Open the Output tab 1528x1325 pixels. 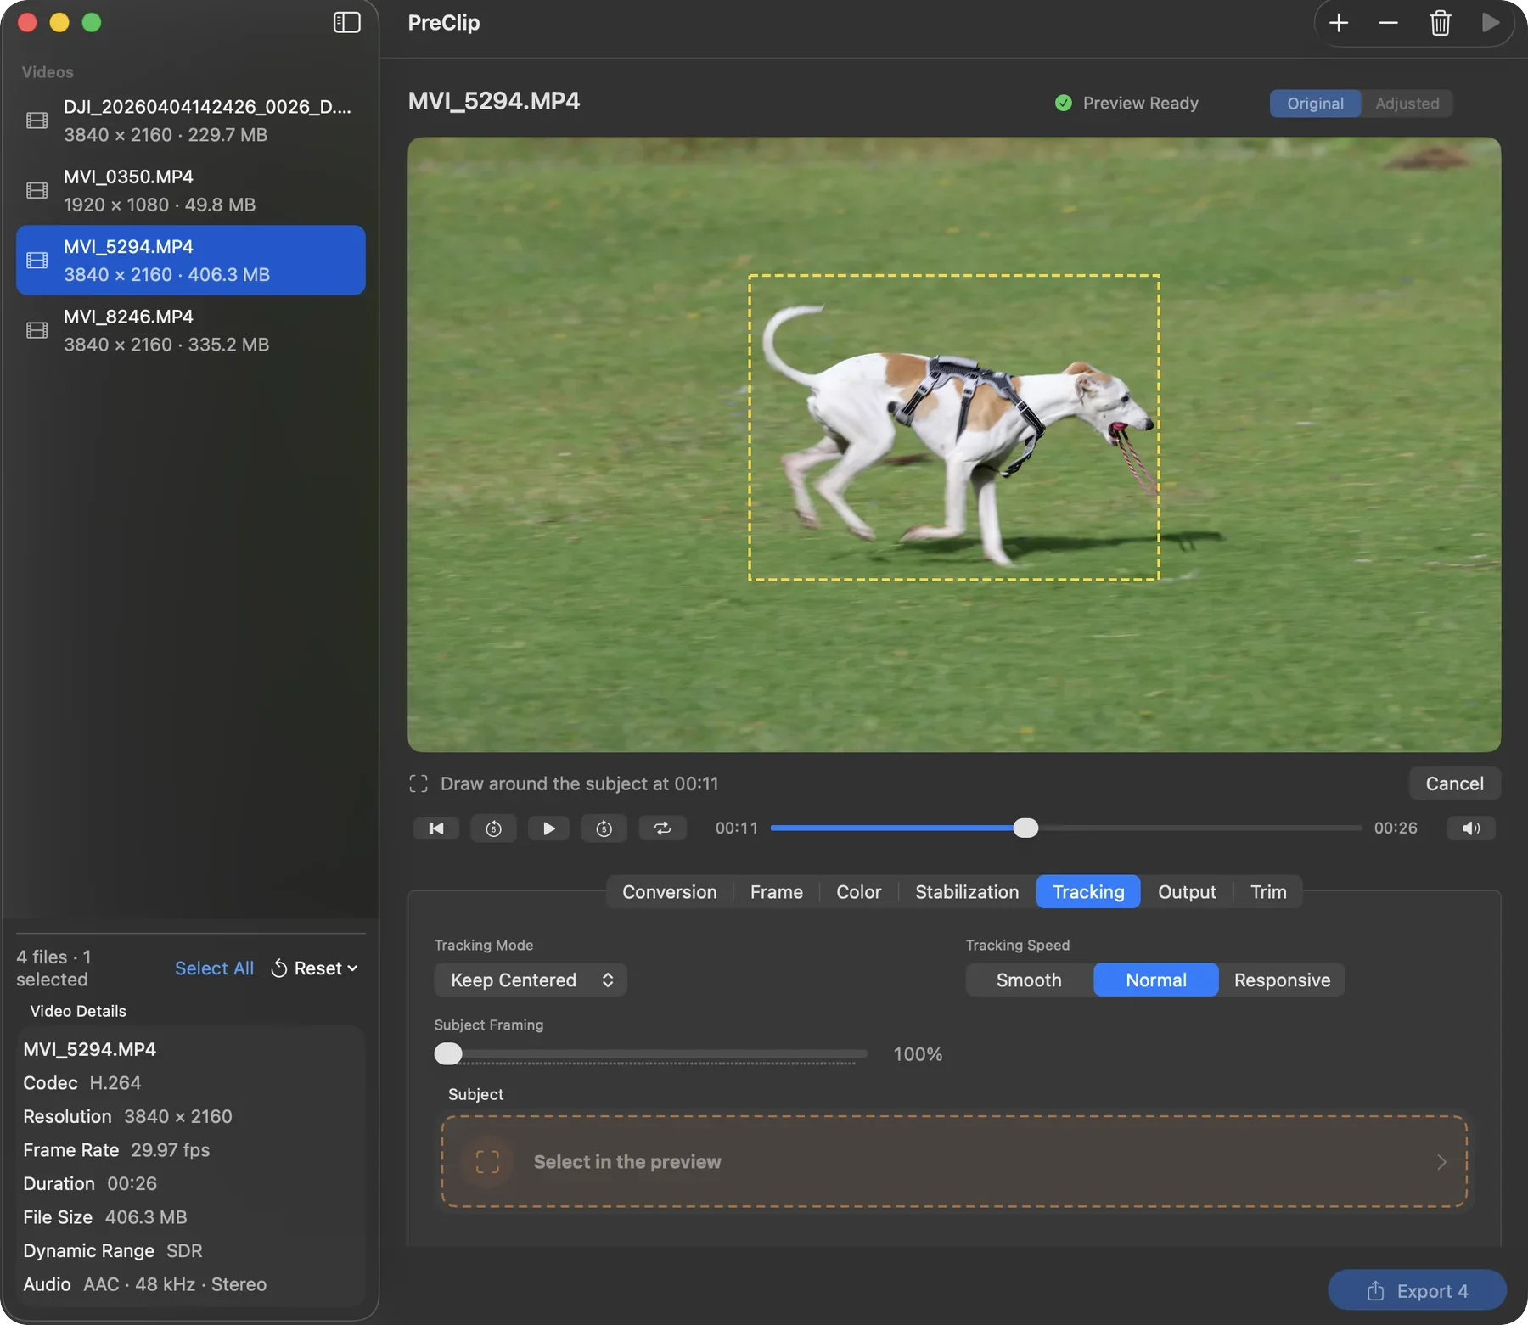pyautogui.click(x=1187, y=892)
